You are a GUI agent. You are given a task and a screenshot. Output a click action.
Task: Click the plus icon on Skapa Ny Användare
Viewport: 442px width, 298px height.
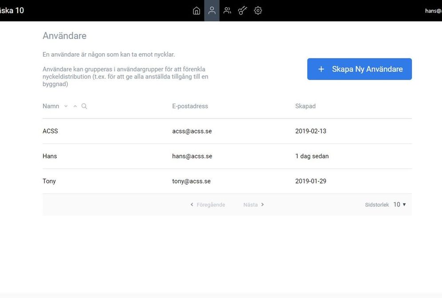[321, 69]
